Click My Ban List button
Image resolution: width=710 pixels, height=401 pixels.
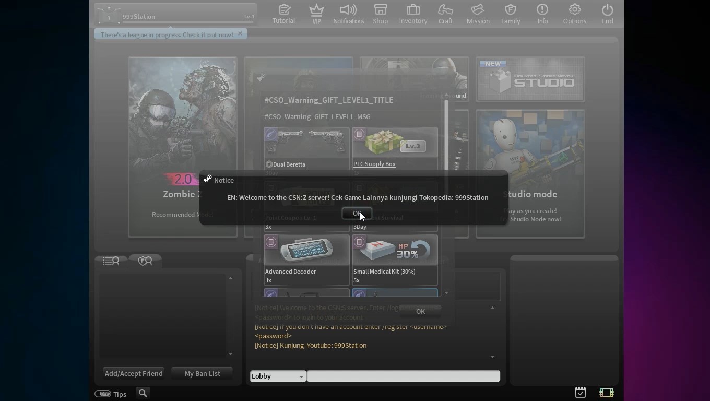(x=203, y=373)
